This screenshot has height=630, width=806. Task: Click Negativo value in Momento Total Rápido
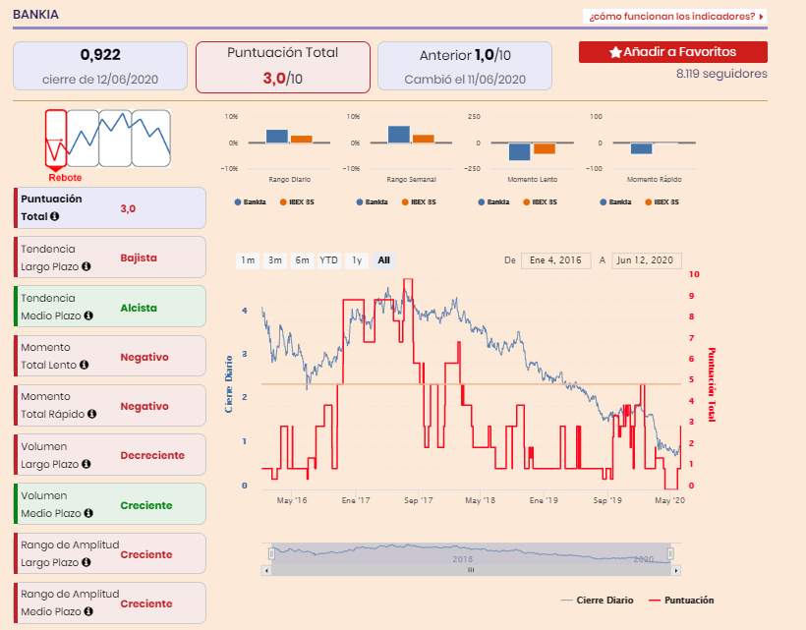pyautogui.click(x=144, y=407)
